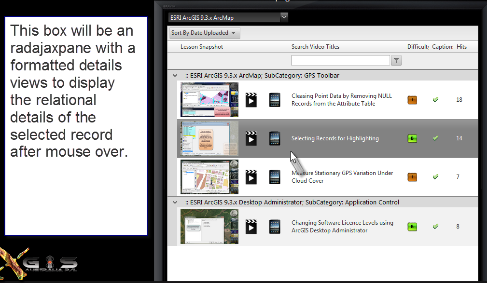Collapse the ArcMap GPS Toolbar group
This screenshot has height=283, width=488.
[x=175, y=76]
